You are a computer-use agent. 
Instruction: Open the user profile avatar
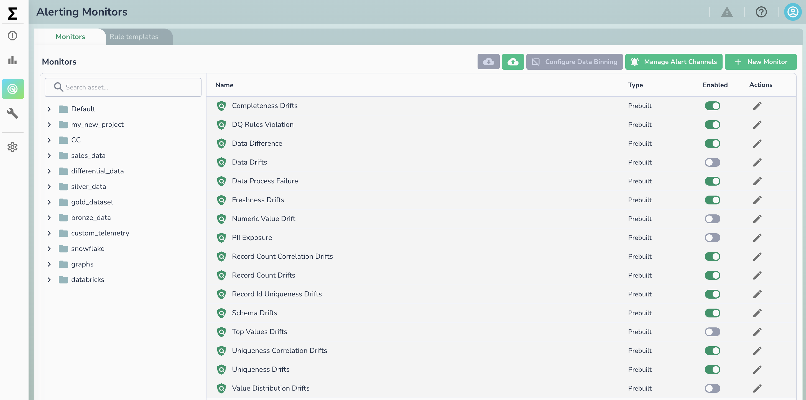pyautogui.click(x=792, y=12)
